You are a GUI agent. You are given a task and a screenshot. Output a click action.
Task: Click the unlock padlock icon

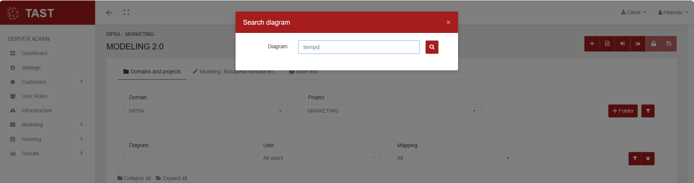pos(653,44)
